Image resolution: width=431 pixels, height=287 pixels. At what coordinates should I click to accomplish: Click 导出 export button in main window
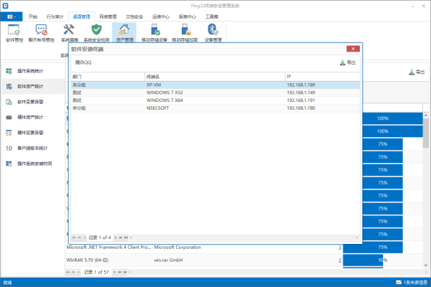click(x=417, y=72)
